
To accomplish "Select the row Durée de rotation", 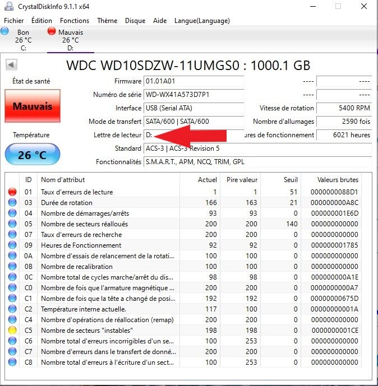I will pyautogui.click(x=183, y=202).
